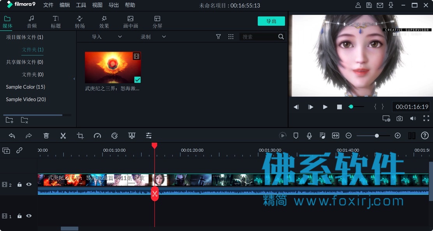Click the delete folder icon

pos(24,120)
